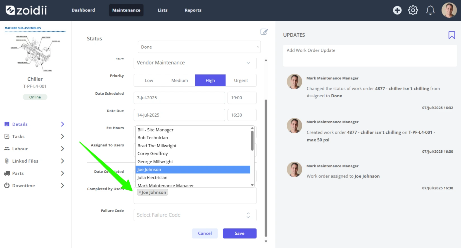Remove Joe Johnson tag via x
The height and width of the screenshot is (248, 461).
(x=140, y=192)
